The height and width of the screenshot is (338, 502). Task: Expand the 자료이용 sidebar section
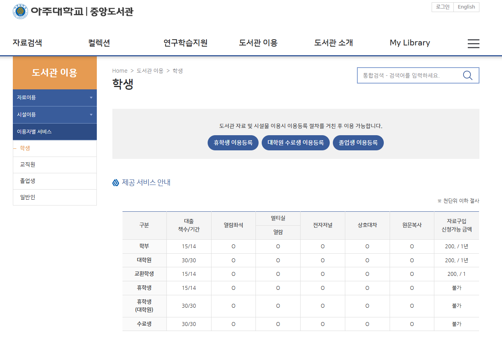(54, 98)
